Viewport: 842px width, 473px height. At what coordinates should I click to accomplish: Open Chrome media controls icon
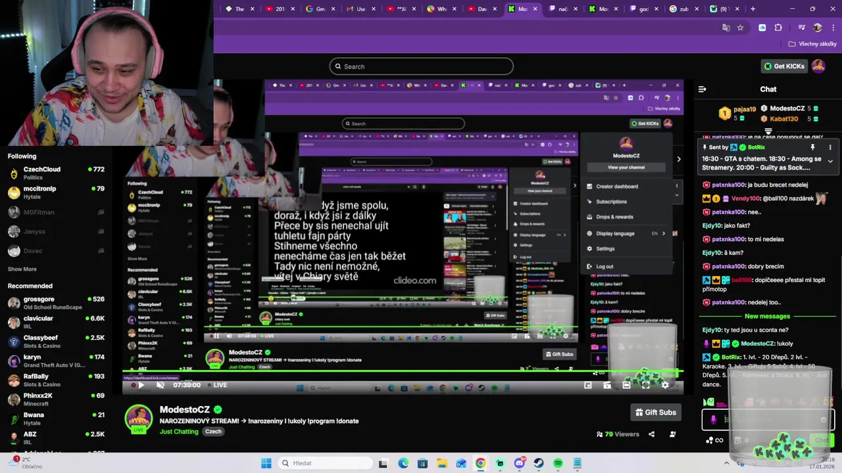[x=801, y=28]
